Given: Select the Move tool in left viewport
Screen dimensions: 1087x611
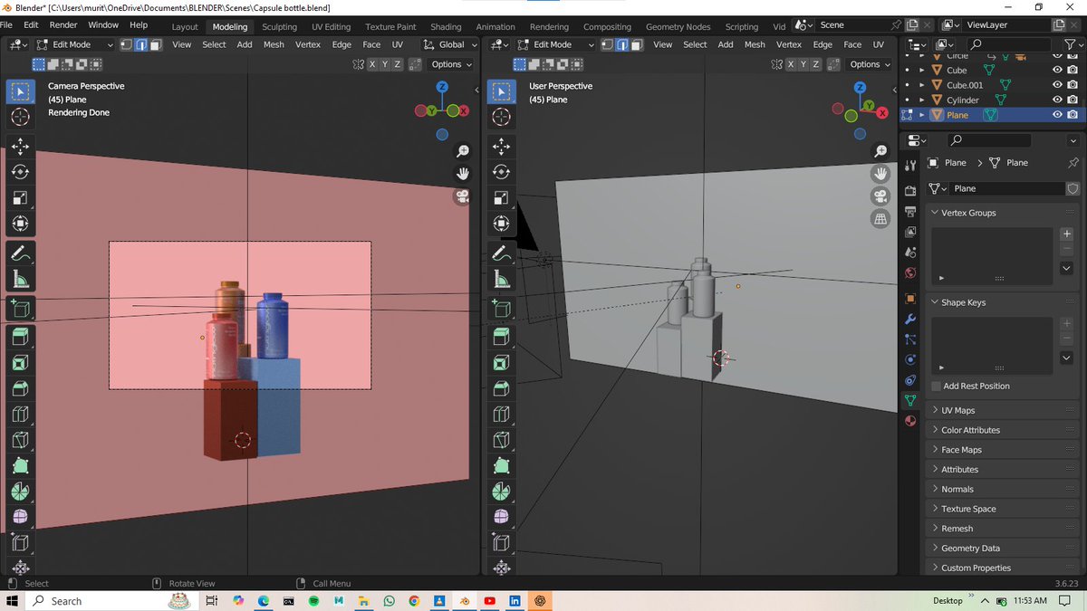Looking at the screenshot, I should coord(20,147).
